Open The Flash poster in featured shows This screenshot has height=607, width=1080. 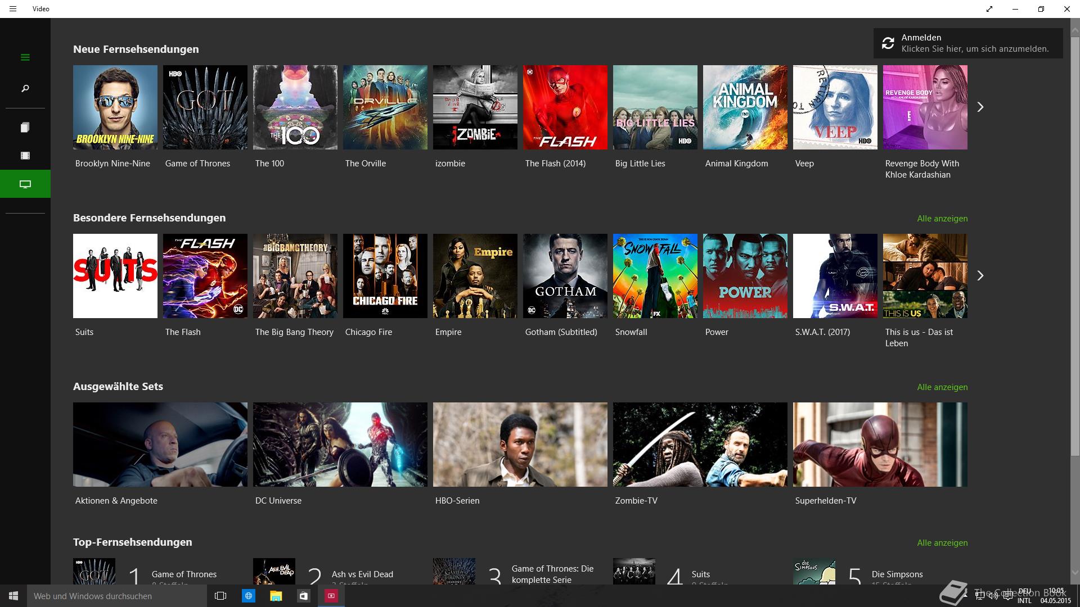point(205,276)
